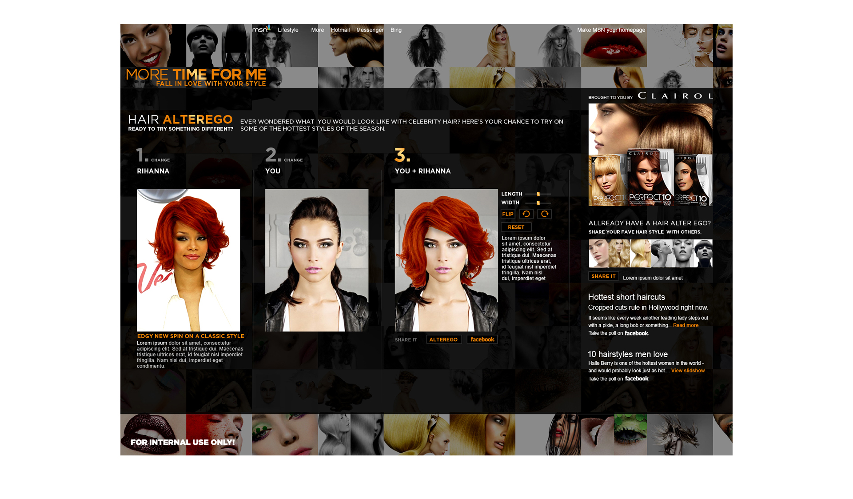Click Make MSN your homepage link
Screen dimensions: 853x499
611,30
